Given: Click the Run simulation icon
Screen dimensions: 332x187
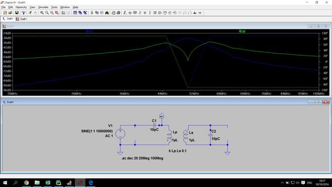Looking at the screenshot, I should pos(30,13).
